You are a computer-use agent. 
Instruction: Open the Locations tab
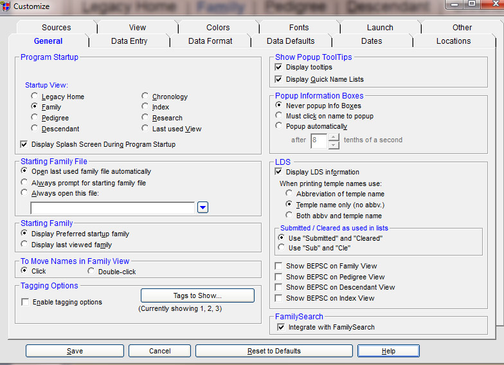(454, 41)
